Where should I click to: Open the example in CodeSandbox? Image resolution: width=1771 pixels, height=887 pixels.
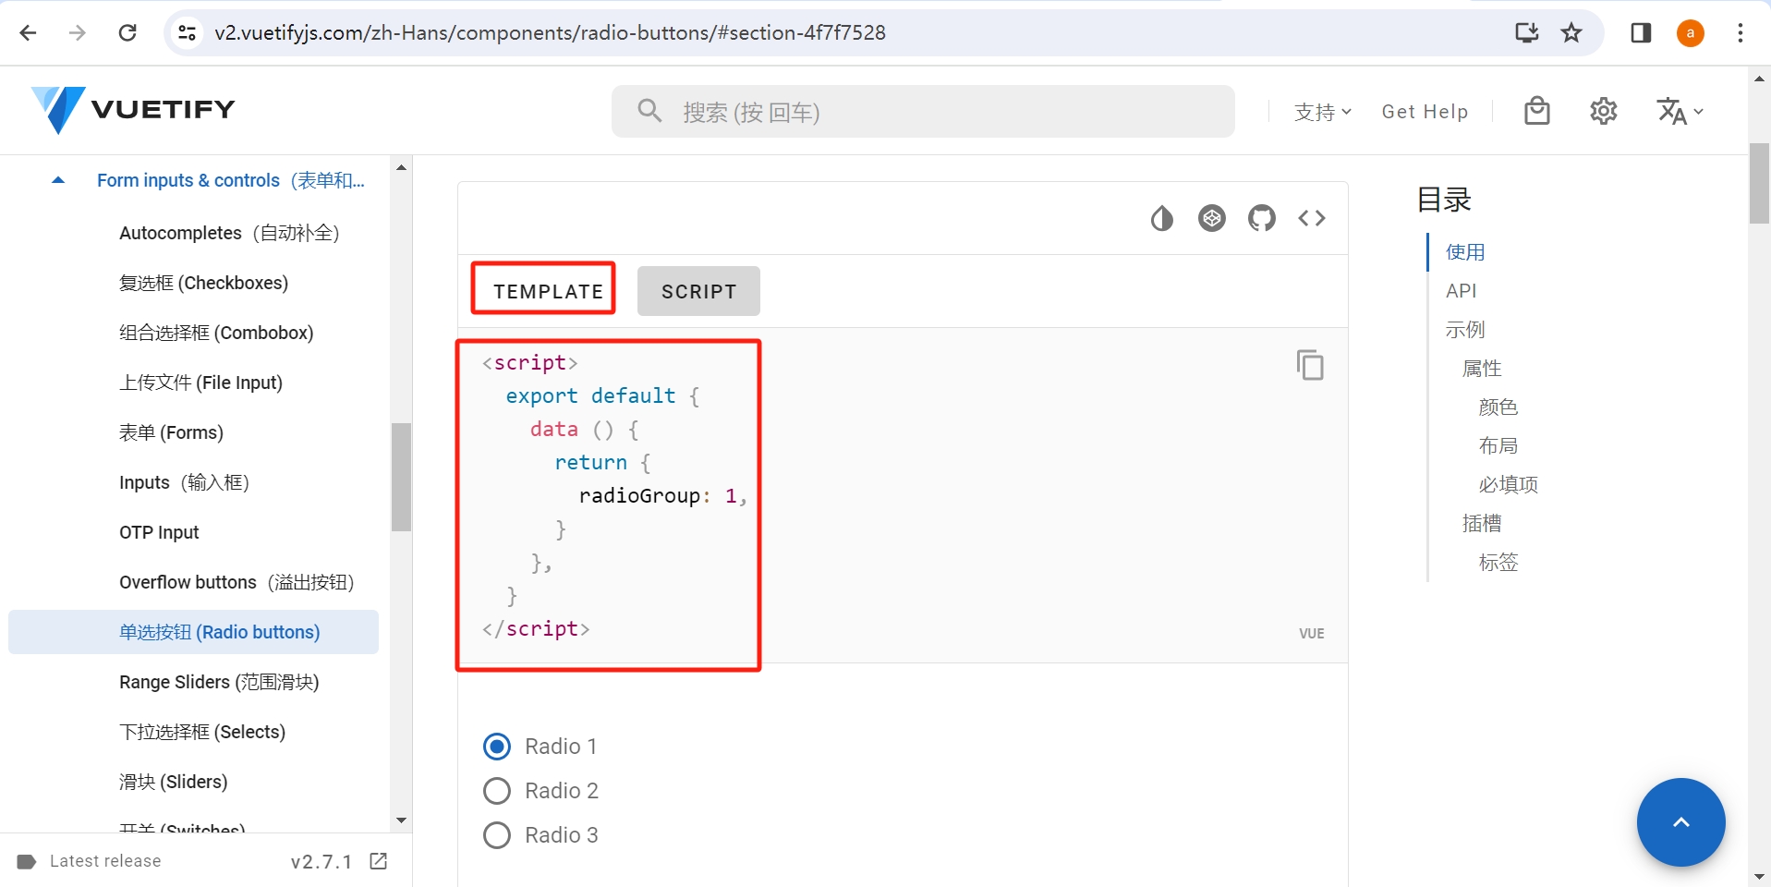pyautogui.click(x=1211, y=218)
